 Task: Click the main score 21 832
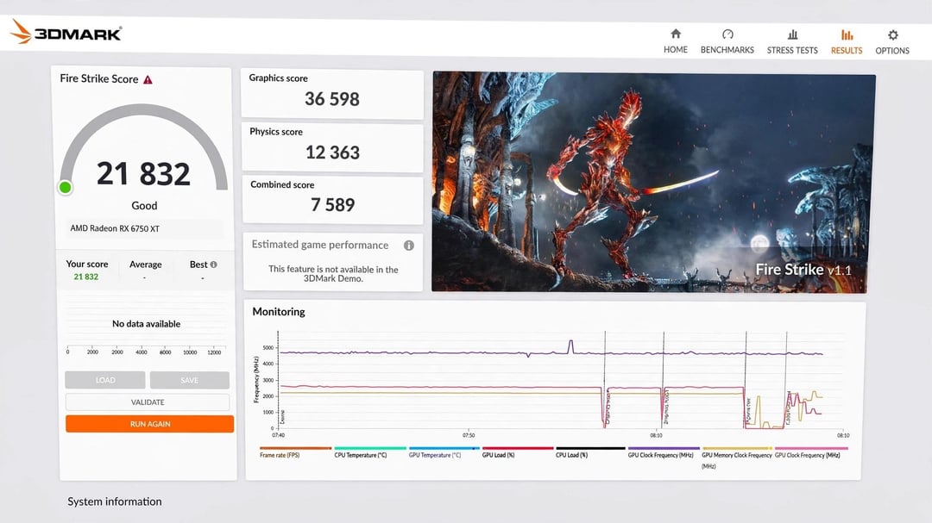(143, 174)
